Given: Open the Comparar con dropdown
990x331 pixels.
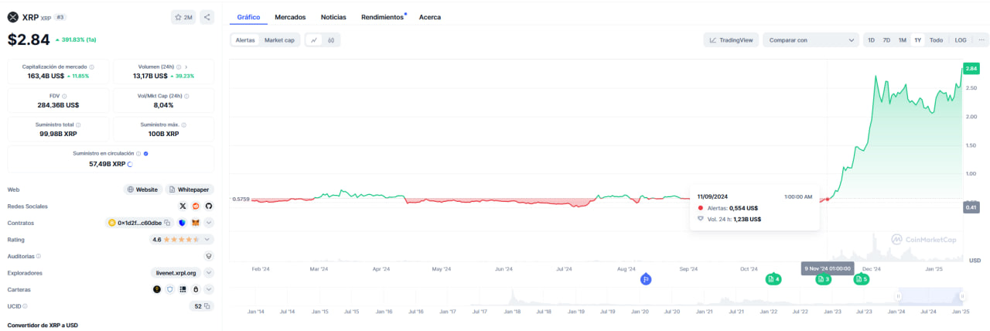Looking at the screenshot, I should [811, 40].
